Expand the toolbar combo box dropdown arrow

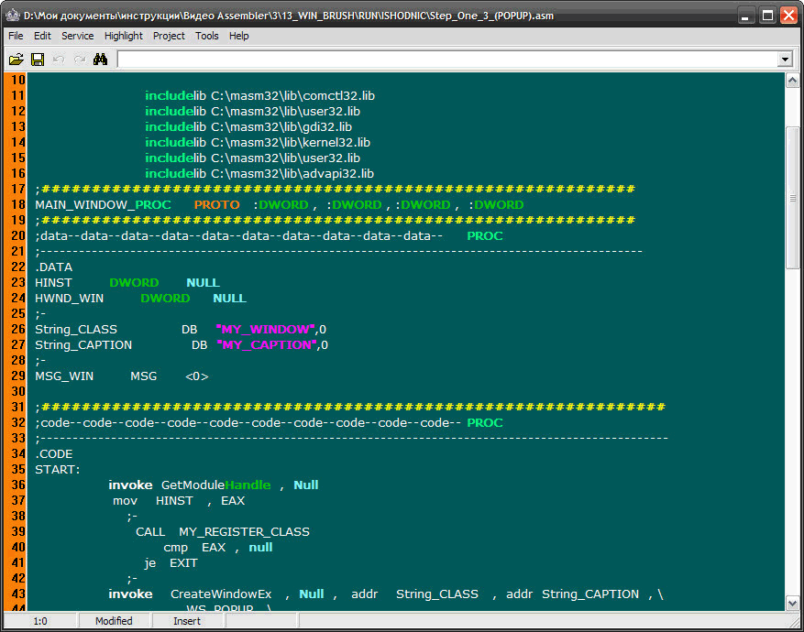785,60
